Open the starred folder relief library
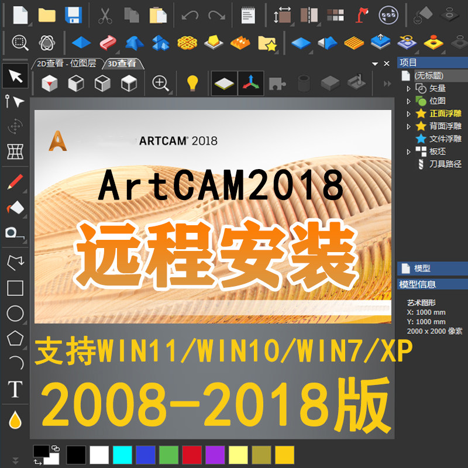Image resolution: width=468 pixels, height=468 pixels. tap(267, 43)
